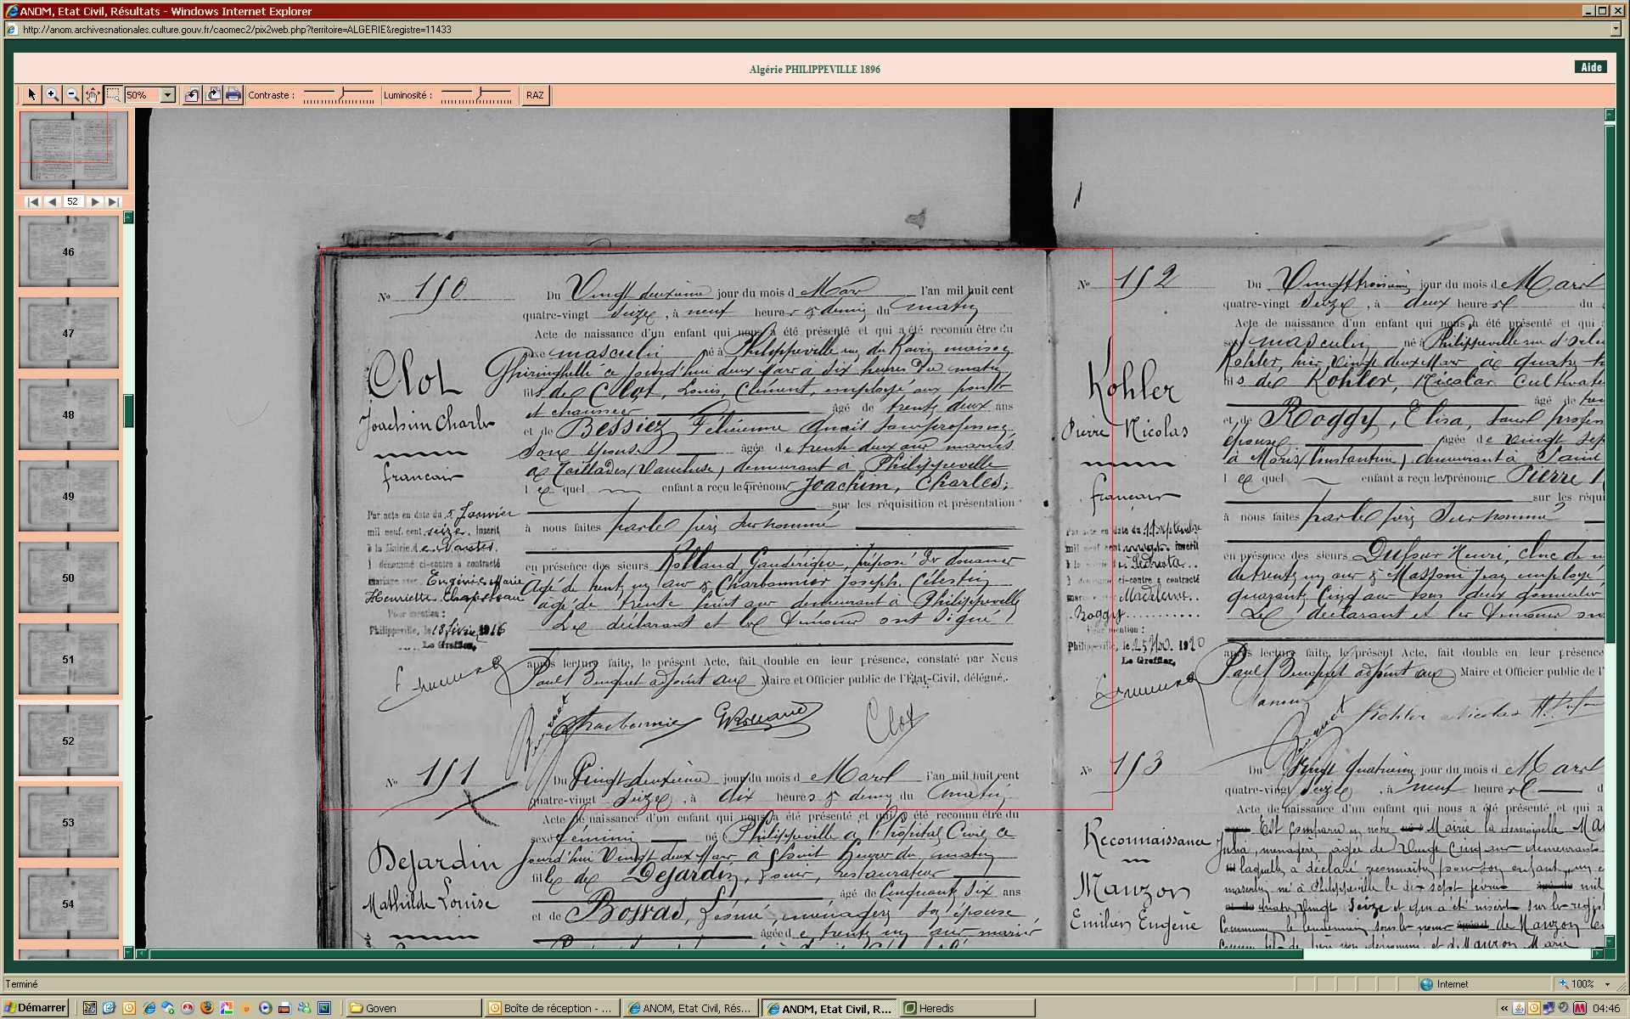Open the browser address bar dropdown
1630x1019 pixels.
1615,30
